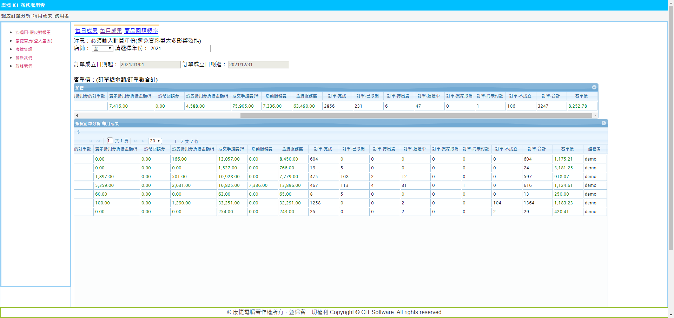Image resolution: width=674 pixels, height=318 pixels.
Task: Sort by the 客單價 column header in the monthly grid
Action: point(567,149)
